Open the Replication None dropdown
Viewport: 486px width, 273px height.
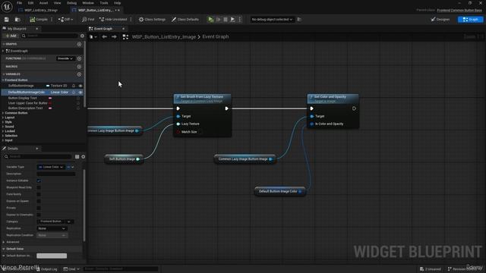click(52, 228)
